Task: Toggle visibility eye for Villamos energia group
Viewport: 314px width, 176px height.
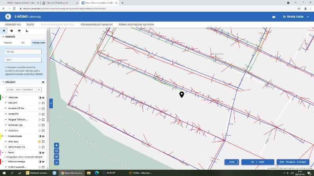Action: click(x=43, y=162)
